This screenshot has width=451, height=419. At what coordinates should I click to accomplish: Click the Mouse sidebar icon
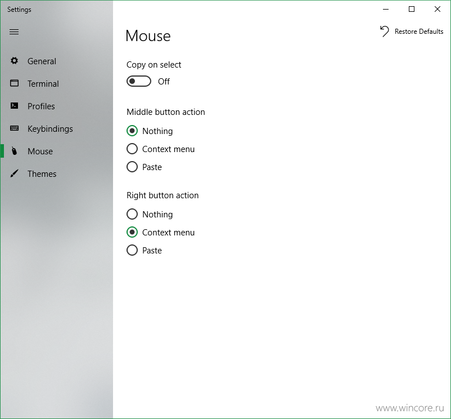pos(14,151)
